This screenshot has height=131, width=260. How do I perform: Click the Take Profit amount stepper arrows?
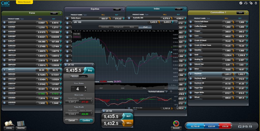coord(91,114)
